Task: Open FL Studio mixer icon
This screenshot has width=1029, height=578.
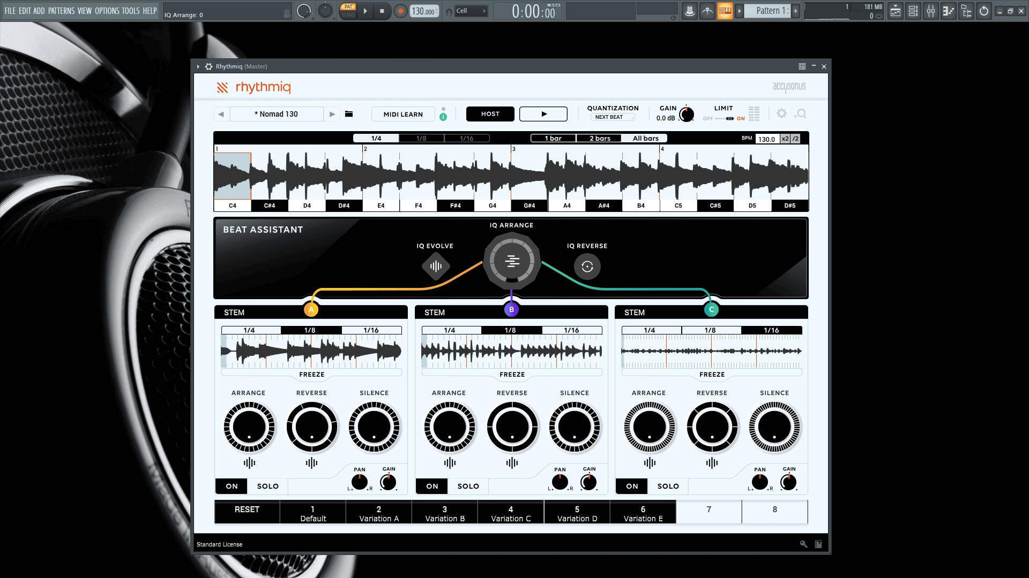Action: (931, 11)
